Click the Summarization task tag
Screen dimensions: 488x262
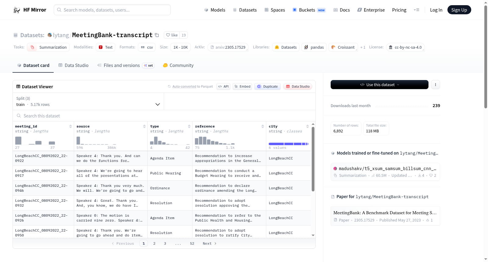coord(48,47)
